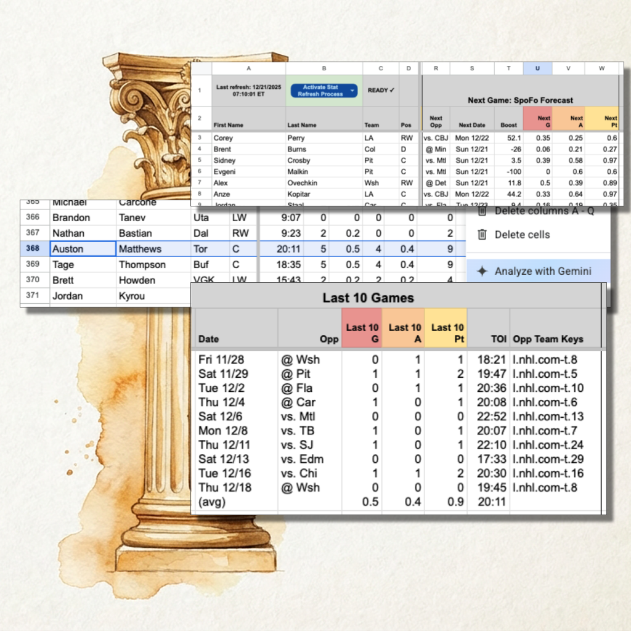
Task: Click the trash icon beside Delete columns A - Q
Action: (483, 211)
